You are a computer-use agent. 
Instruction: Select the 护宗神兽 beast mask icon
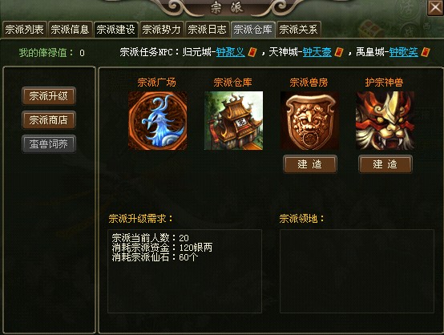[x=385, y=121]
